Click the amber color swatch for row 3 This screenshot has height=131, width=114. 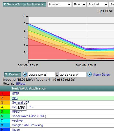point(5,103)
